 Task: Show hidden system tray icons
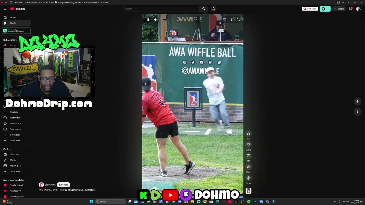335,202
